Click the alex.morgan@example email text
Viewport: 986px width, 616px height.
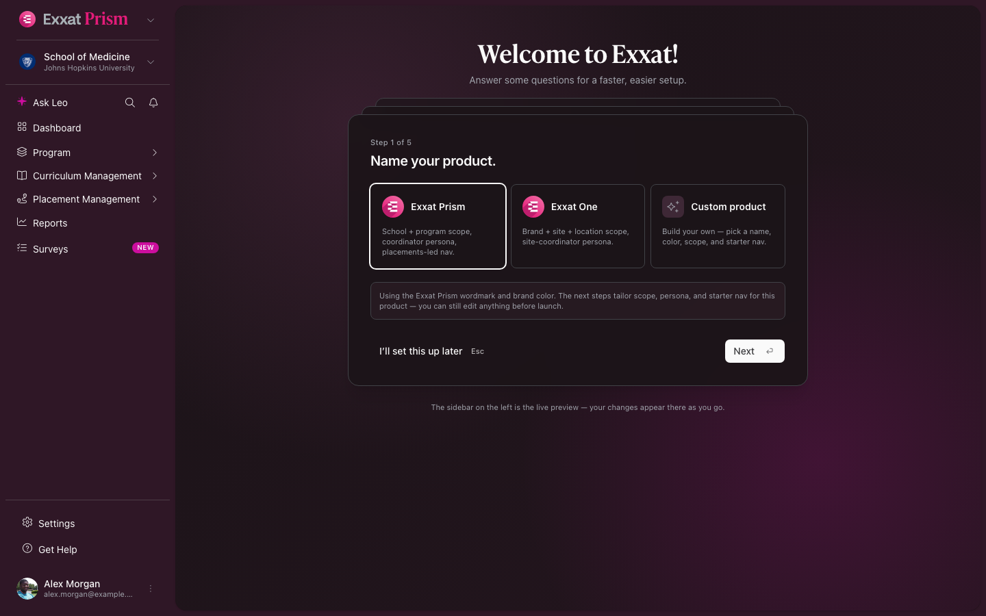coord(88,594)
